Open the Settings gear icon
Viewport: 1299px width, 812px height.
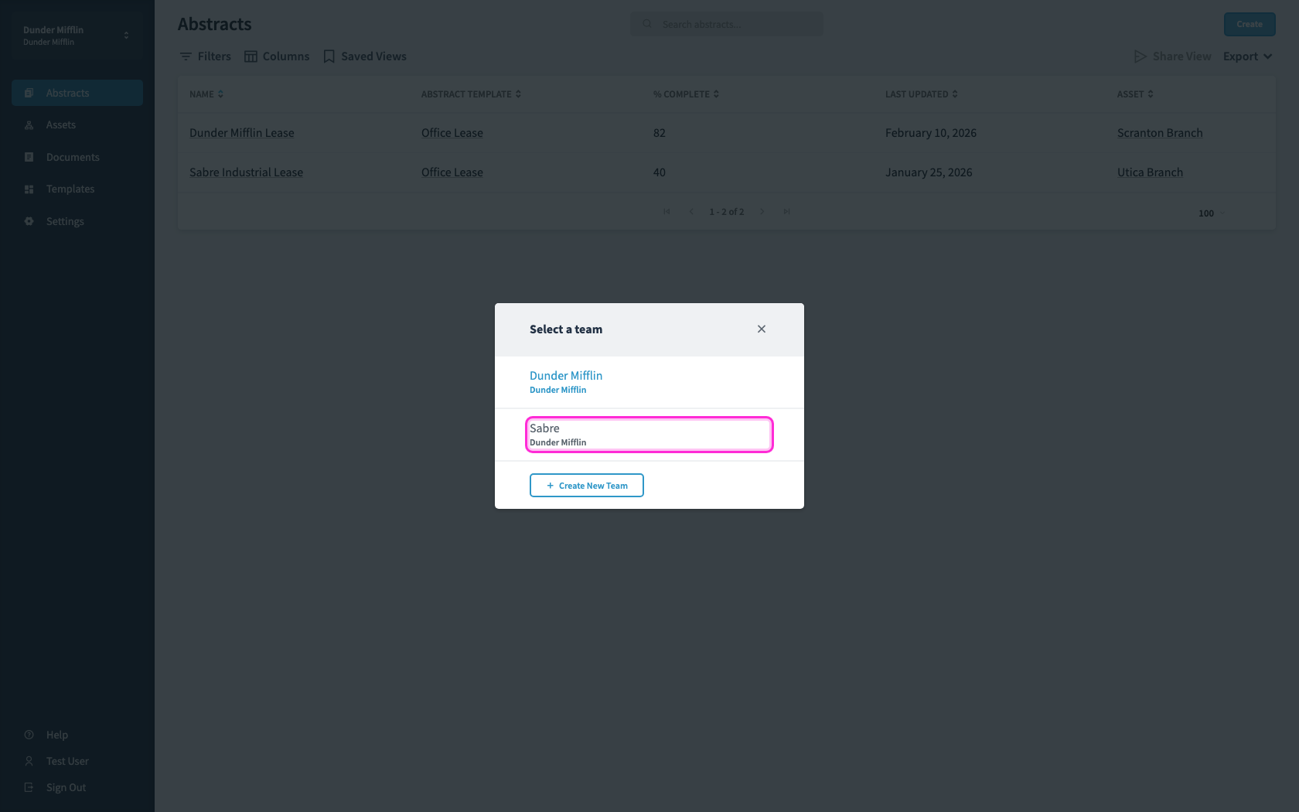coord(29,221)
